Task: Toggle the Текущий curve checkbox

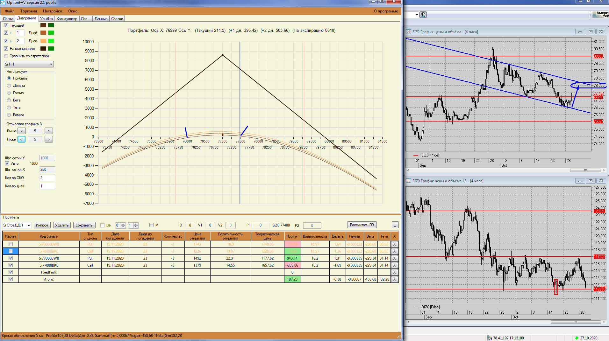Action: pyautogui.click(x=6, y=25)
